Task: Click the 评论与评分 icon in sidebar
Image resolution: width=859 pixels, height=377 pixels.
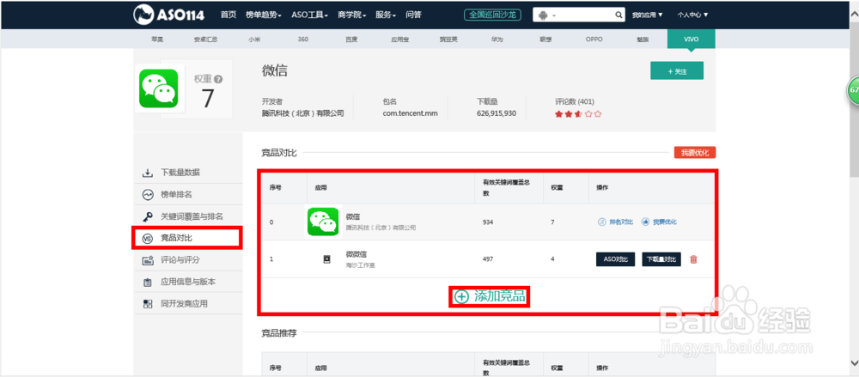Action: (x=148, y=260)
